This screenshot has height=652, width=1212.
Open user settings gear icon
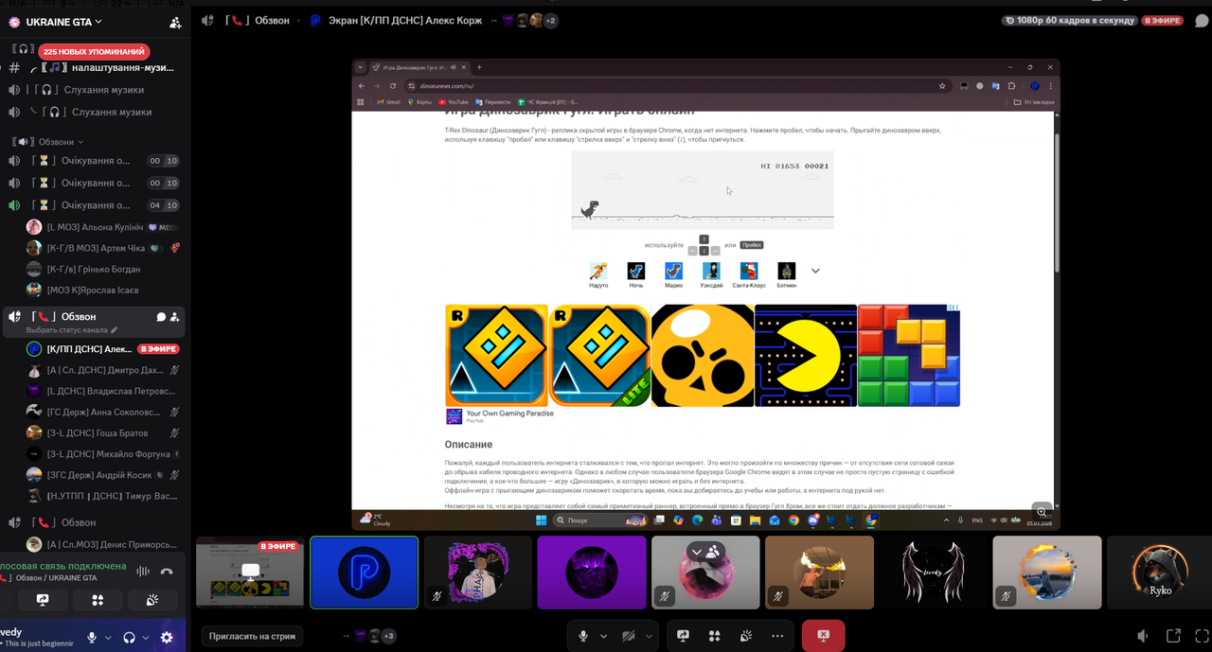click(x=167, y=638)
